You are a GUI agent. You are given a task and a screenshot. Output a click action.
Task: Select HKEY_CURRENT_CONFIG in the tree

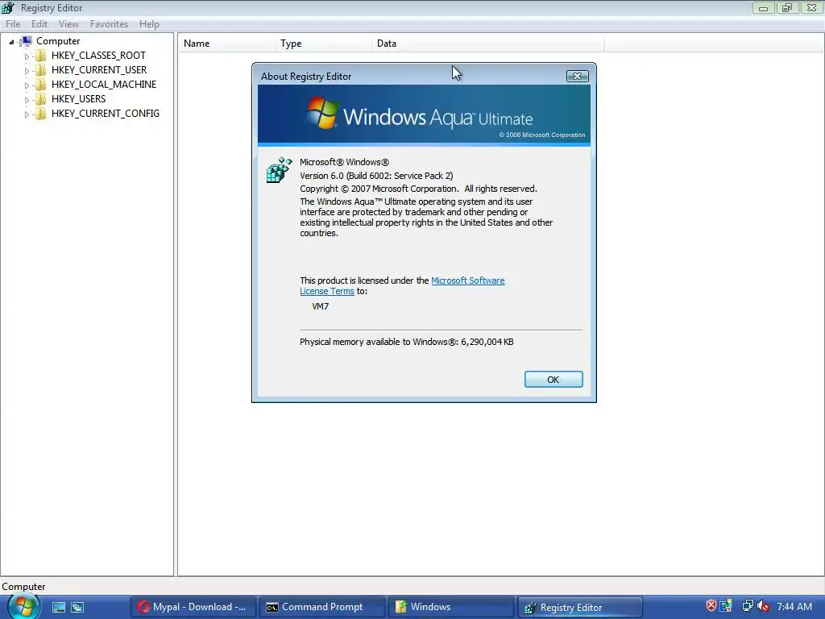[106, 113]
